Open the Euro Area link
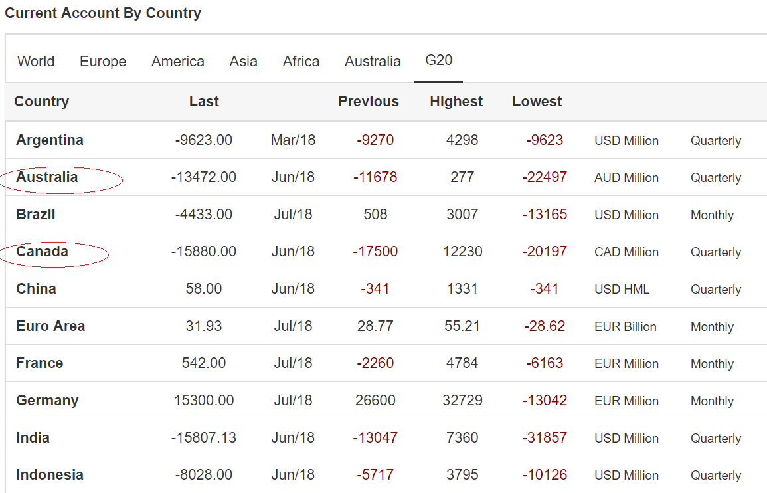The width and height of the screenshot is (767, 493). [50, 326]
